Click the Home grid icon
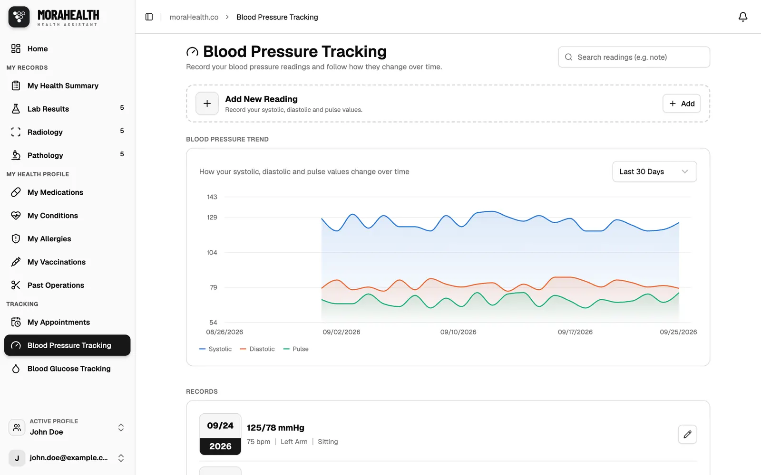Screen dimensions: 761x475 click(x=16, y=48)
